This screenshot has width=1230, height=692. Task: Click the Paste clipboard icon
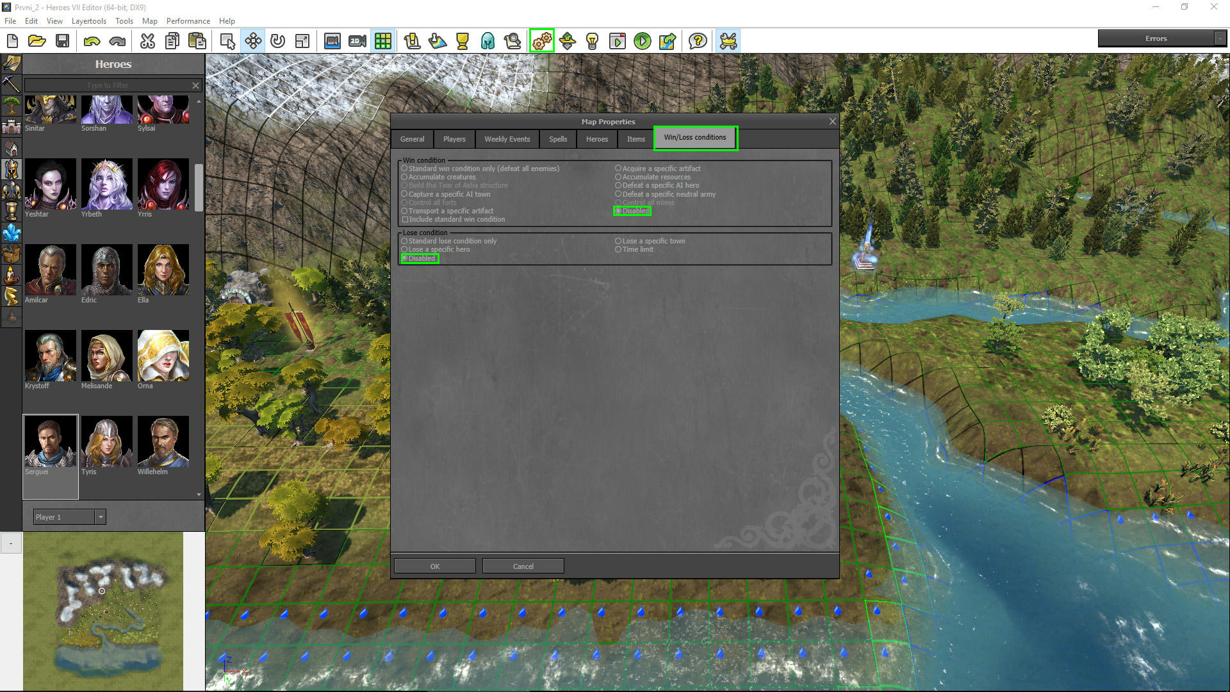pyautogui.click(x=197, y=41)
